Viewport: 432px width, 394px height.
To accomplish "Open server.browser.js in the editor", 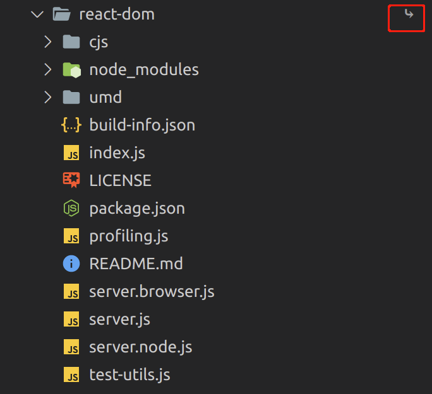I will [x=152, y=292].
